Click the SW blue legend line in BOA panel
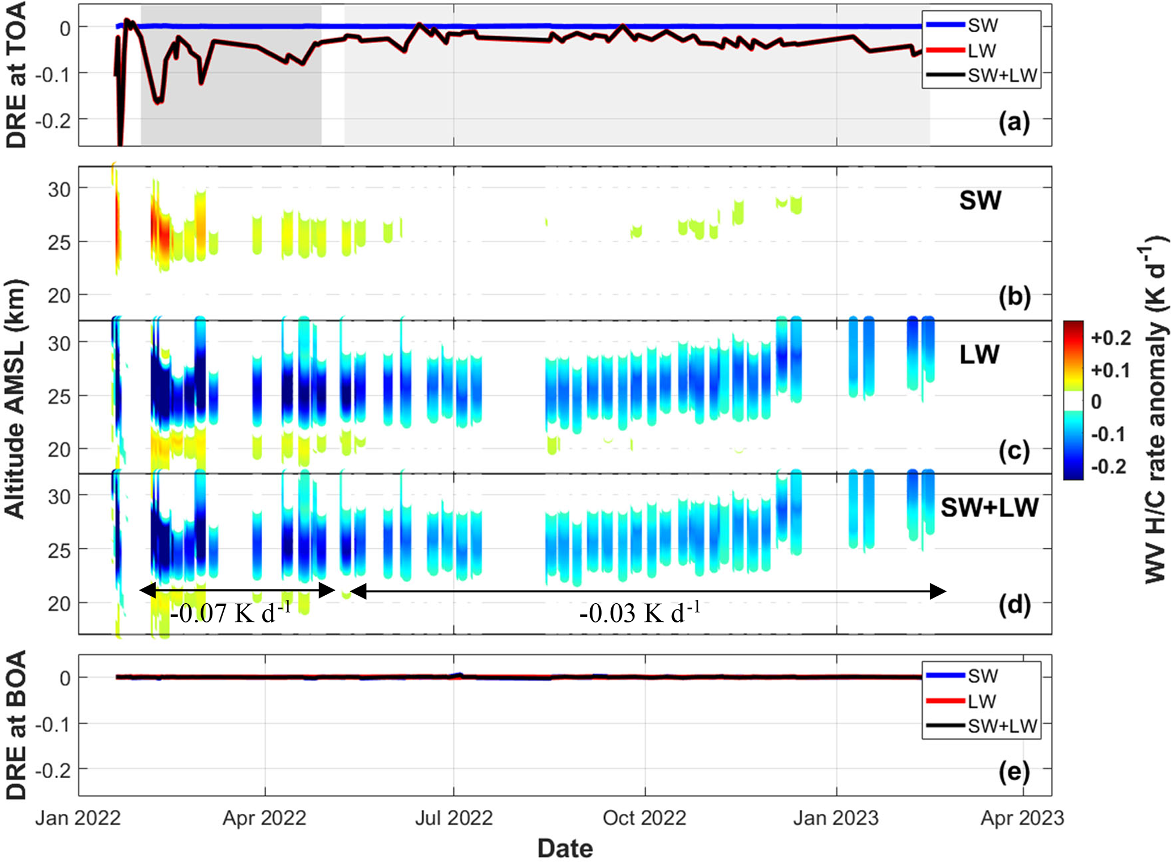The height and width of the screenshot is (862, 1171). (x=945, y=675)
